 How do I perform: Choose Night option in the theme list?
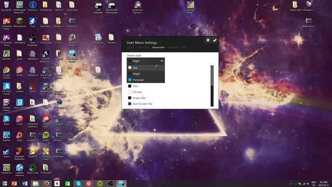coord(146,74)
